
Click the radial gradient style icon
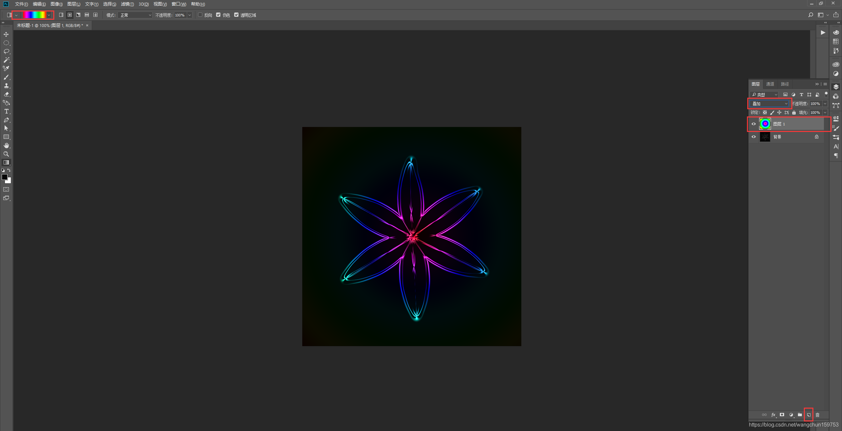pyautogui.click(x=70, y=15)
